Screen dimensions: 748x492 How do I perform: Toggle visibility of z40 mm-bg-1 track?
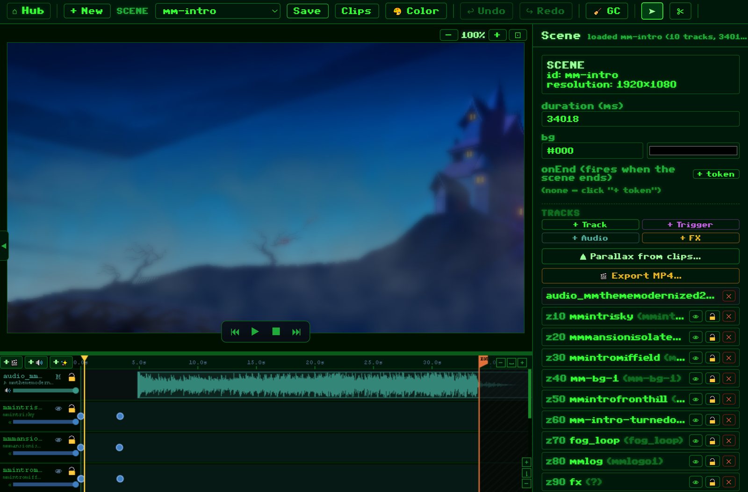click(696, 379)
